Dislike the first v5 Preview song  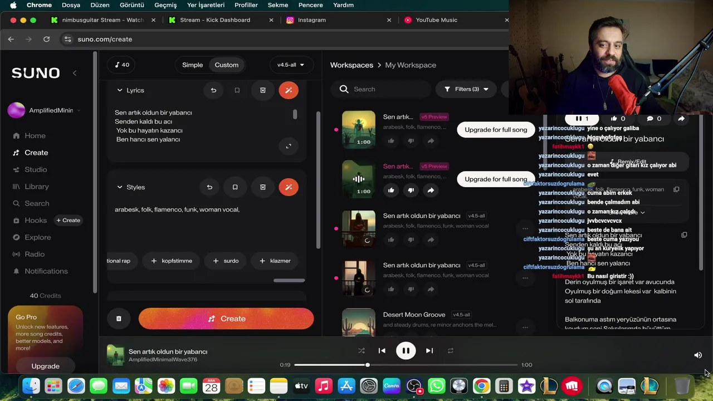click(411, 141)
